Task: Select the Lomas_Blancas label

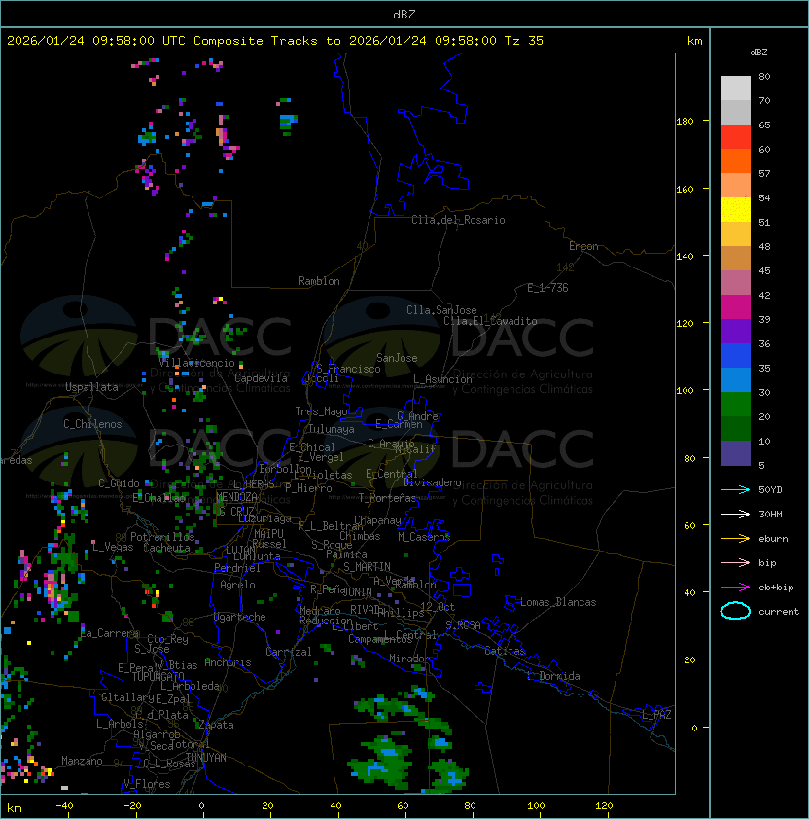Action: pyautogui.click(x=558, y=602)
